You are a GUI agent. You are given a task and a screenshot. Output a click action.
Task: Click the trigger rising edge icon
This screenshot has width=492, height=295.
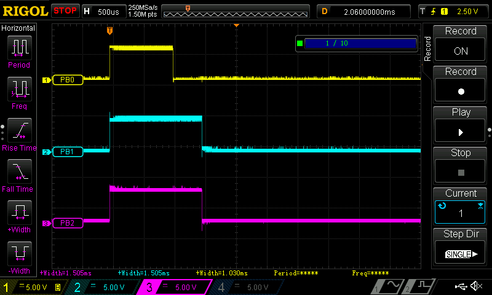(434, 12)
